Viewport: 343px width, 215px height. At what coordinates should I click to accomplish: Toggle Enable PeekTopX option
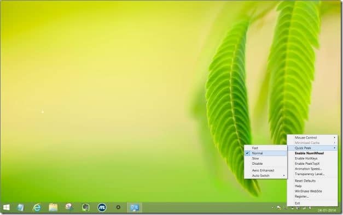(312, 164)
